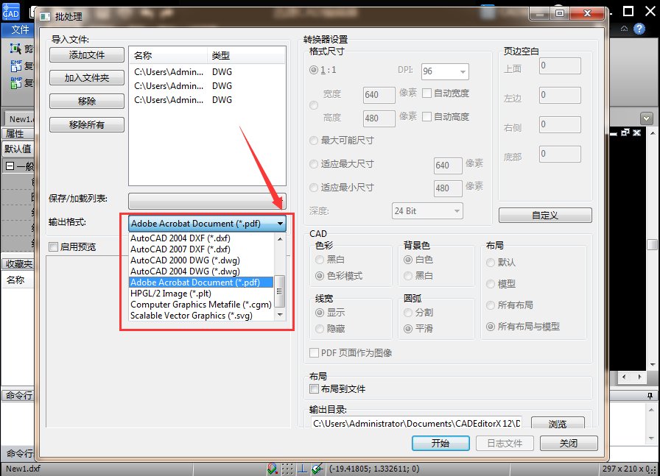
Task: Click the magnifier icon in status bar
Action: [x=271, y=468]
